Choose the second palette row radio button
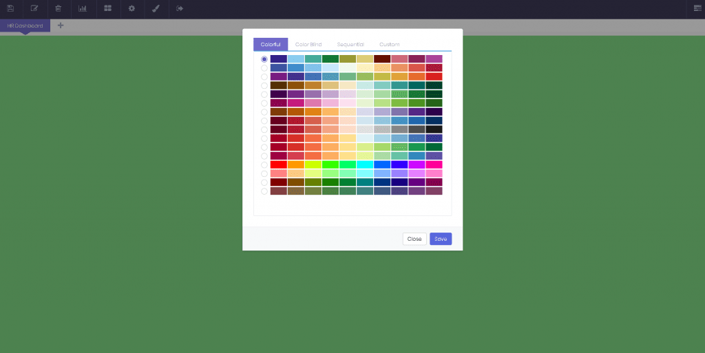This screenshot has width=705, height=353. (264, 68)
